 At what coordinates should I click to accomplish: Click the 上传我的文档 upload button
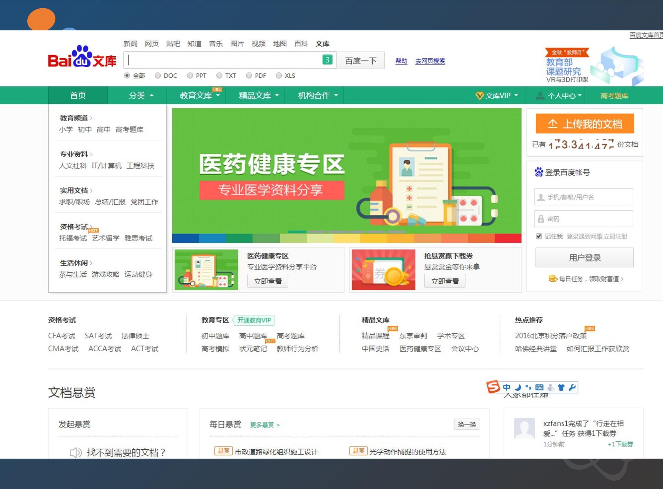point(585,124)
